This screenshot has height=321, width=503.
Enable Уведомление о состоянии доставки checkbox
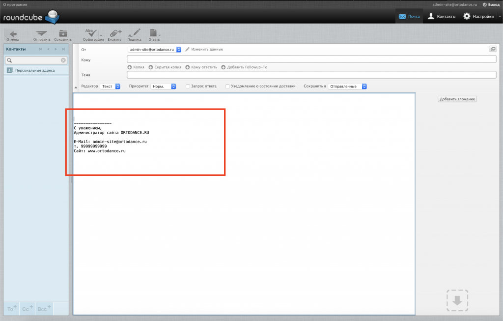[x=227, y=87]
